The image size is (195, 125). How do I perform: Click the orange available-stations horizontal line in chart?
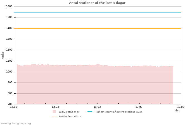[97, 28]
